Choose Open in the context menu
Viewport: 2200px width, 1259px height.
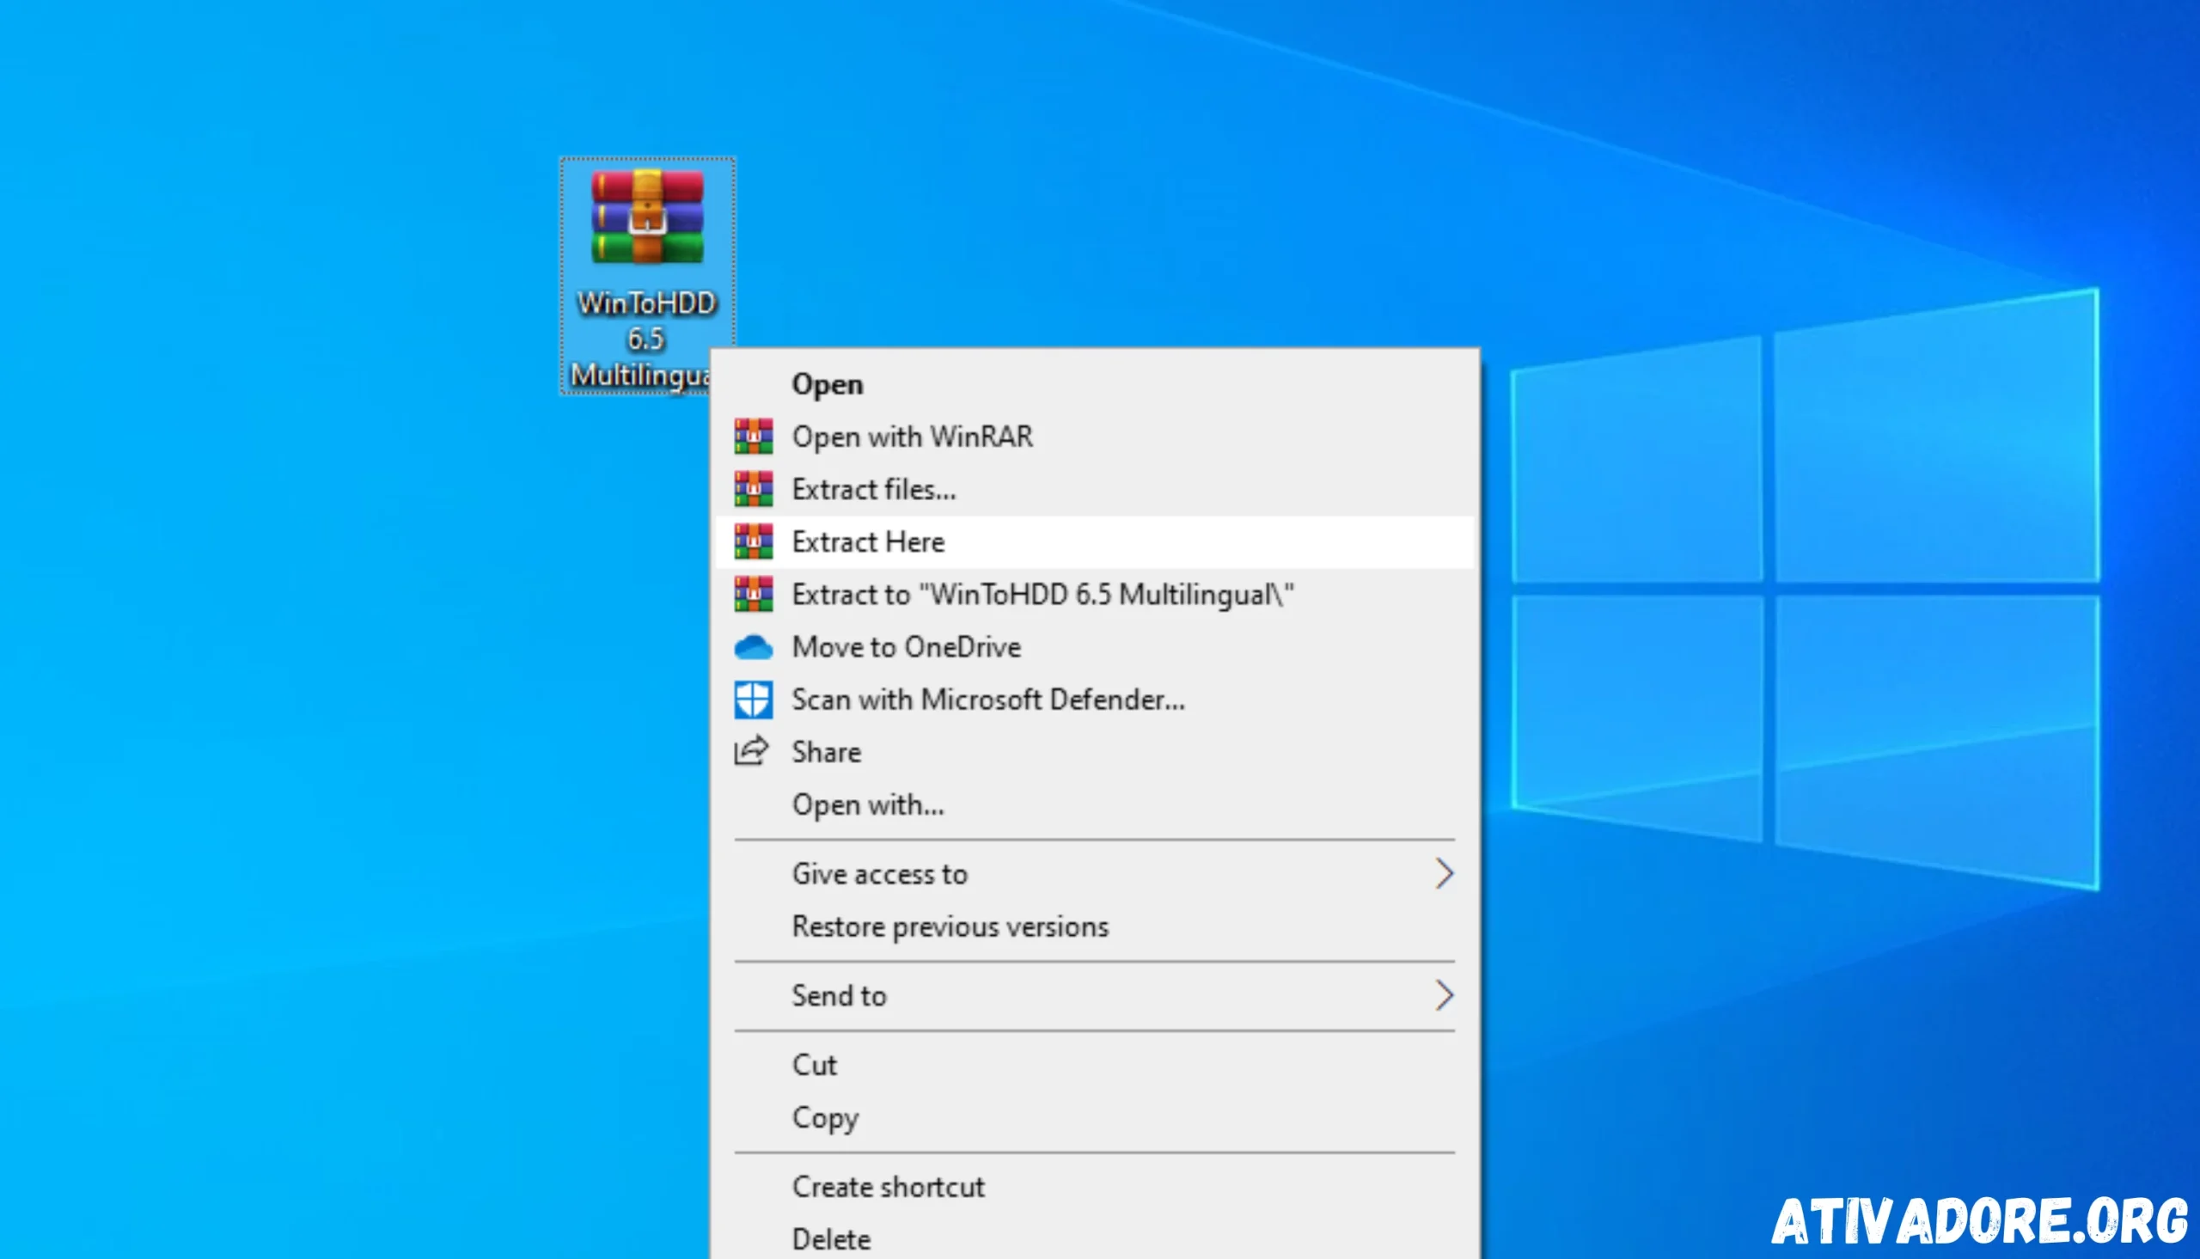pos(1094,384)
